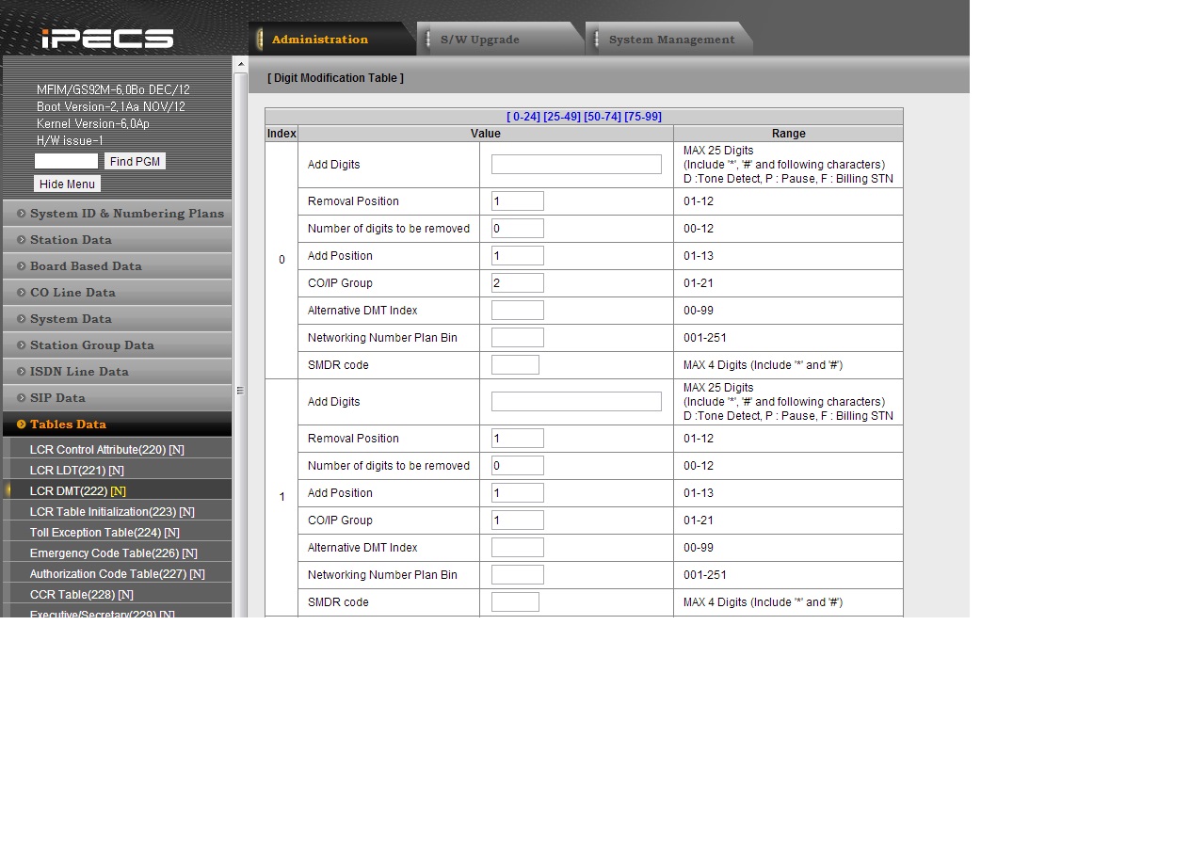Collapse the Tables Data section
The width and height of the screenshot is (1190, 849).
pyautogui.click(x=68, y=424)
